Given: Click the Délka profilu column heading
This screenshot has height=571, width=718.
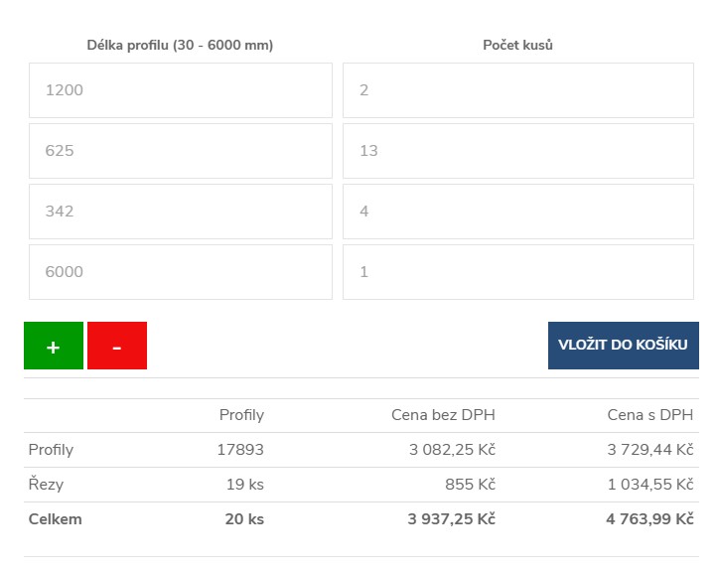Looking at the screenshot, I should pos(180,45).
